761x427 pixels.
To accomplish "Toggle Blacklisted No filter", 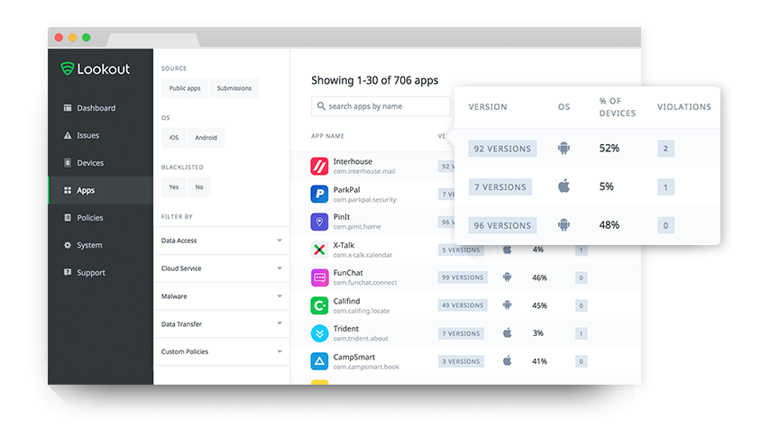I will click(x=199, y=187).
